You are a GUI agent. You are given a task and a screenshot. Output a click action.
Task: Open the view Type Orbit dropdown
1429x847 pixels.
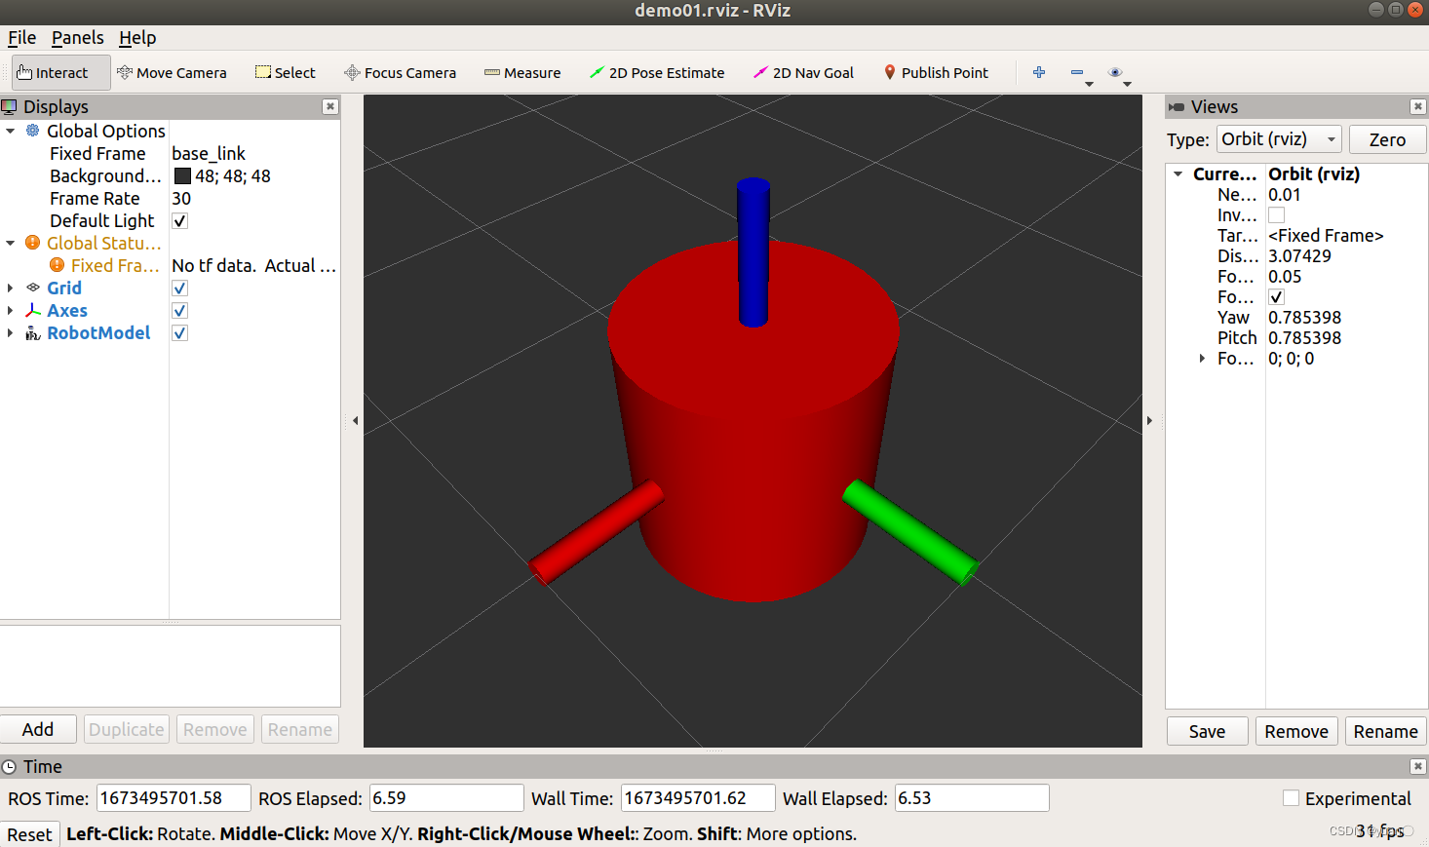click(x=1279, y=139)
